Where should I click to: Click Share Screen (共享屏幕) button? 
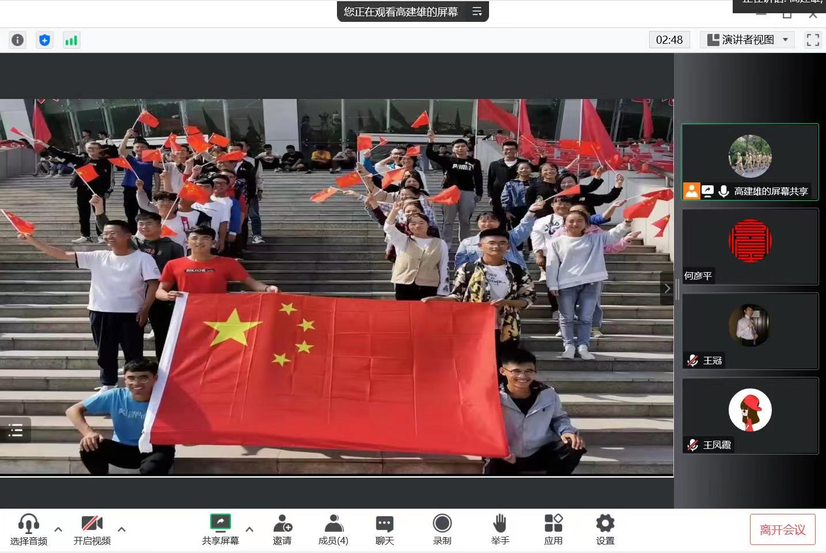(x=220, y=529)
